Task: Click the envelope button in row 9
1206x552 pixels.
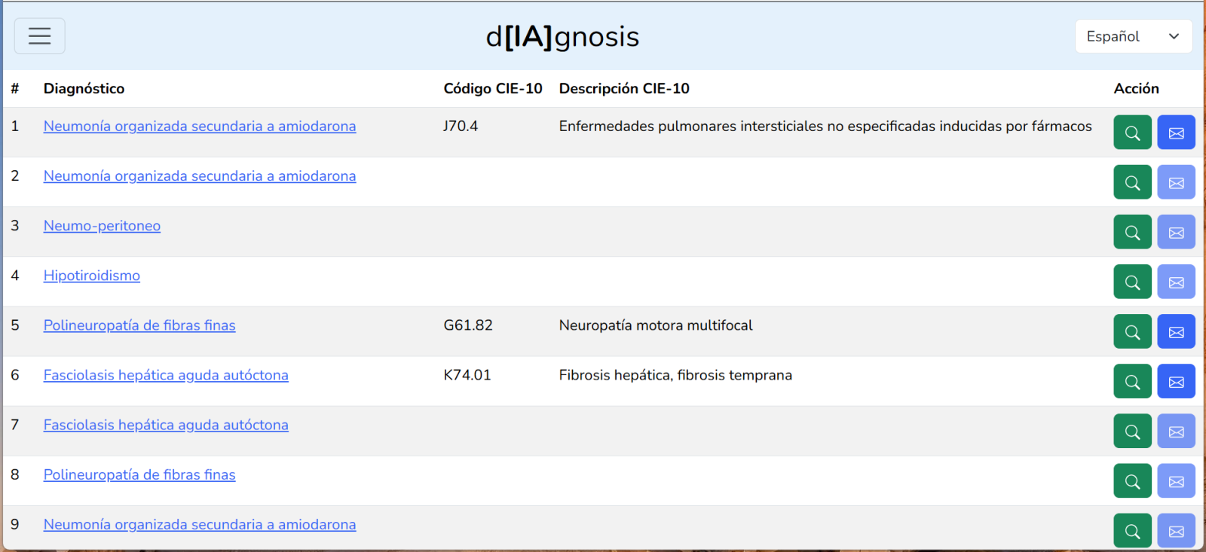Action: tap(1176, 530)
